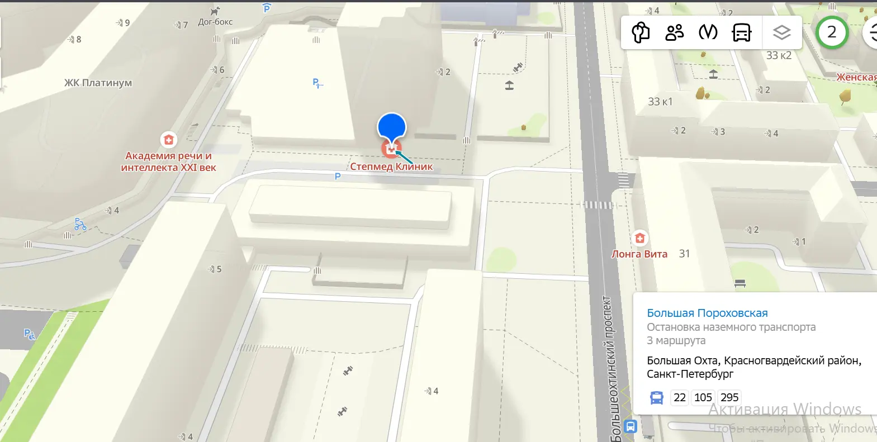The image size is (877, 442).
Task: Open the Большая Пороховская stop link
Action: point(707,313)
